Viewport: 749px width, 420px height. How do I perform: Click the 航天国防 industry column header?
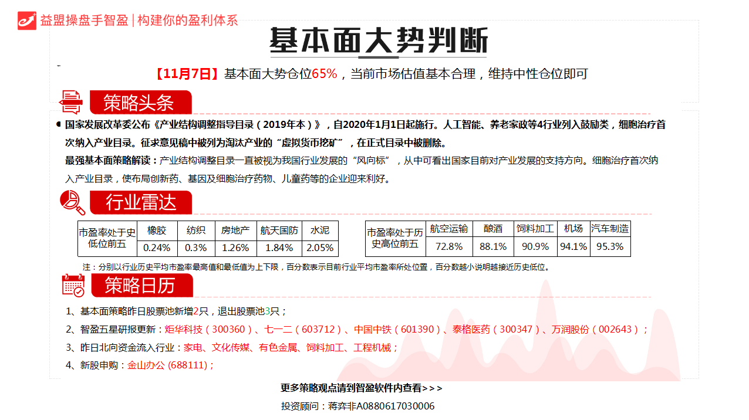click(279, 231)
